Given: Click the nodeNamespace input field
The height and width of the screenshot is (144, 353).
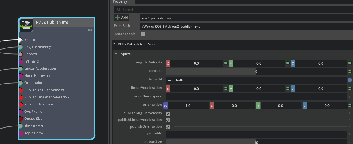Looking at the screenshot, I should [256, 97].
